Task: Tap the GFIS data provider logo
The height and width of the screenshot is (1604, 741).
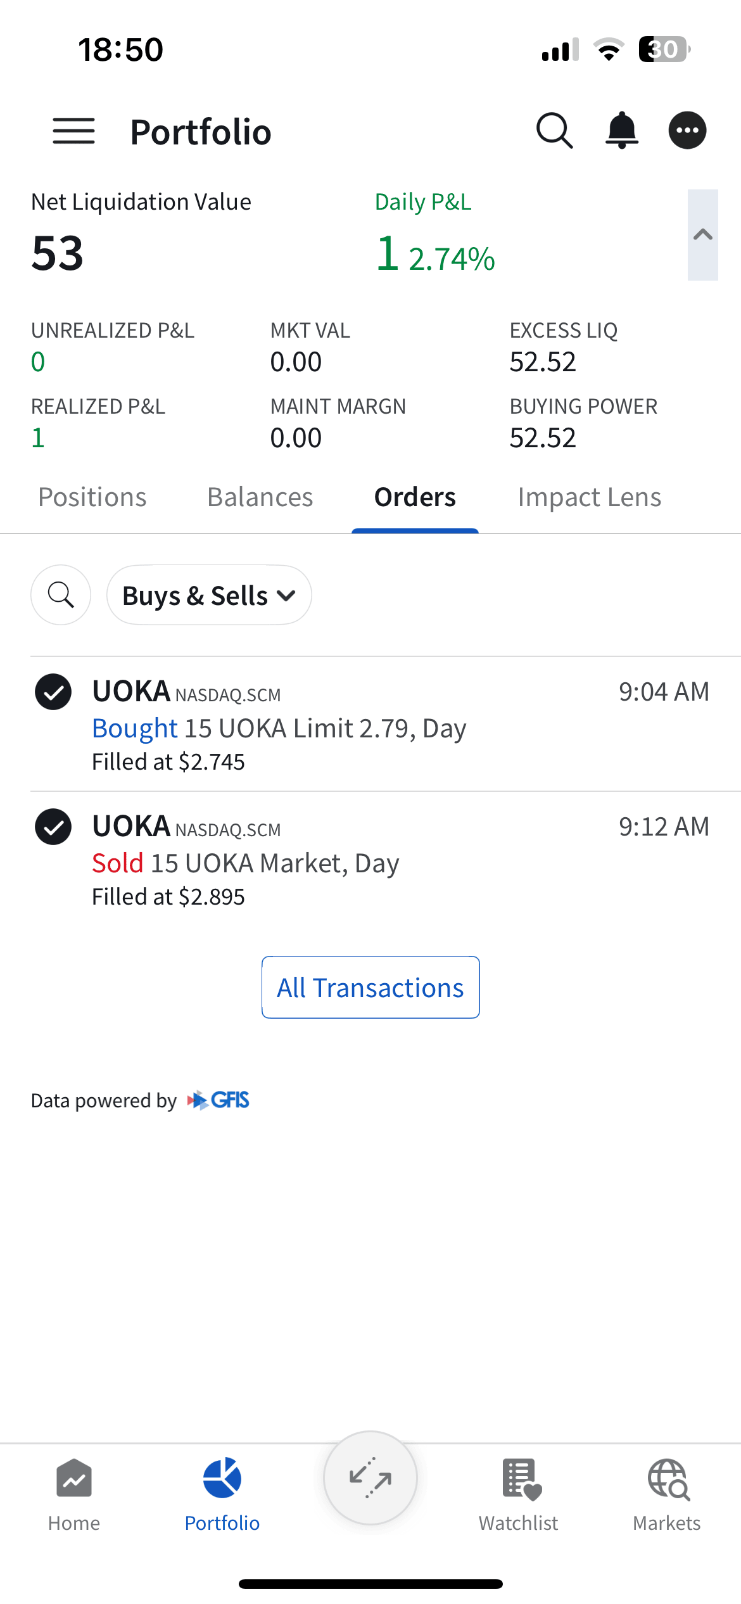Action: tap(219, 1100)
